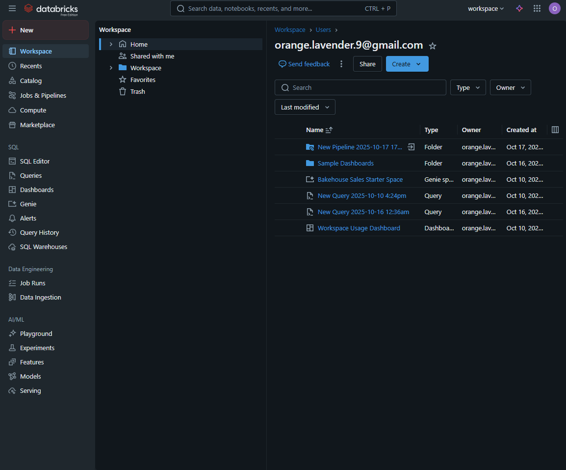Viewport: 566px width, 470px height.
Task: Star the orange.lavender.9 user folder
Action: pyautogui.click(x=433, y=46)
